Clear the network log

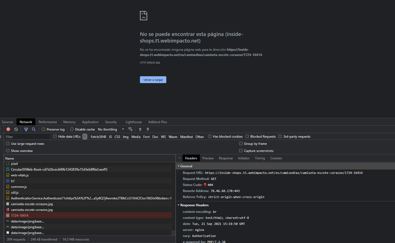[16, 129]
